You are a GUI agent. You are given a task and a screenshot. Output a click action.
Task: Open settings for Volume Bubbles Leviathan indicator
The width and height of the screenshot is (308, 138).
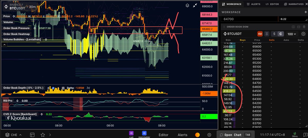pyautogui.click(x=46, y=40)
